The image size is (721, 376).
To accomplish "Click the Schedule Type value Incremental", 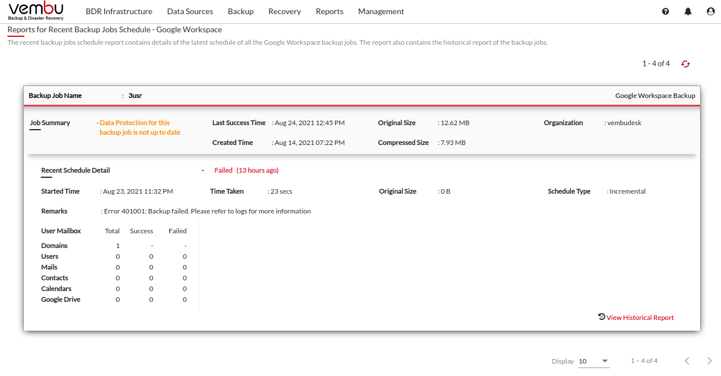I will tap(628, 191).
